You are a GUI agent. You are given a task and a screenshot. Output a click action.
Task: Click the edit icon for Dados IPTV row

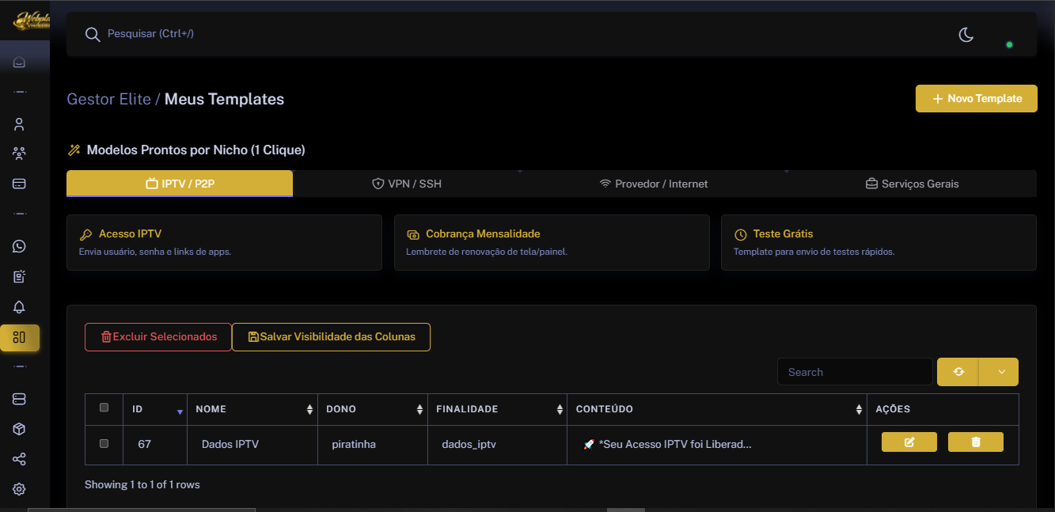tap(909, 442)
